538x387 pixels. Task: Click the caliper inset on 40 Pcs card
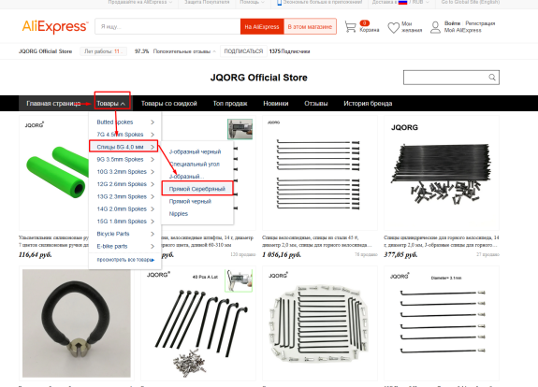tap(239, 280)
